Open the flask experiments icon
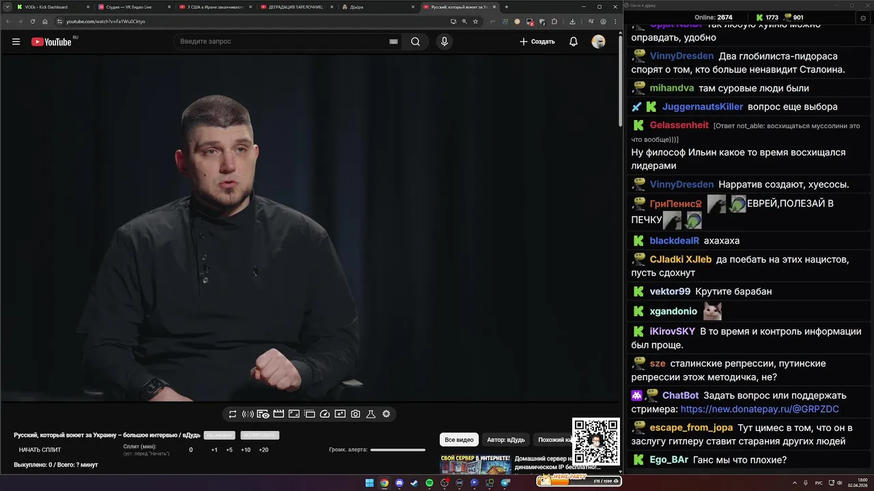Viewport: 874px width, 491px height. pyautogui.click(x=371, y=414)
